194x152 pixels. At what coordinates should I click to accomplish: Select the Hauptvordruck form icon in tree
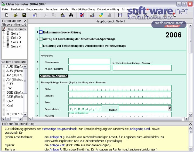pyautogui.click(x=4, y=29)
